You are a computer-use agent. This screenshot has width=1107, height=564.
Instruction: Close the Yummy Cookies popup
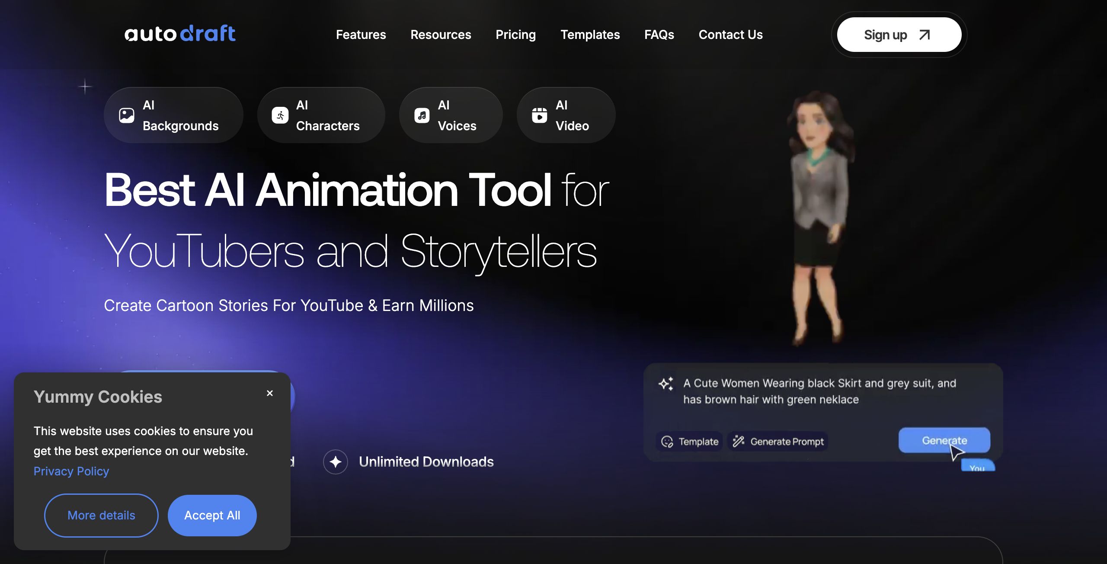[x=270, y=393]
